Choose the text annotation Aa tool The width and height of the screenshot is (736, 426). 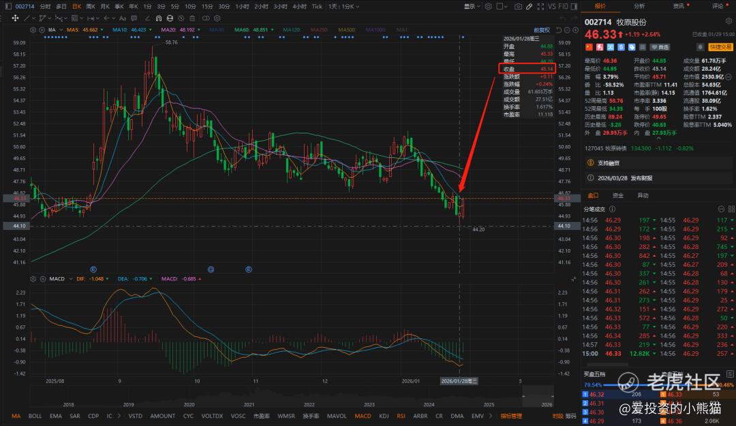click(x=123, y=18)
